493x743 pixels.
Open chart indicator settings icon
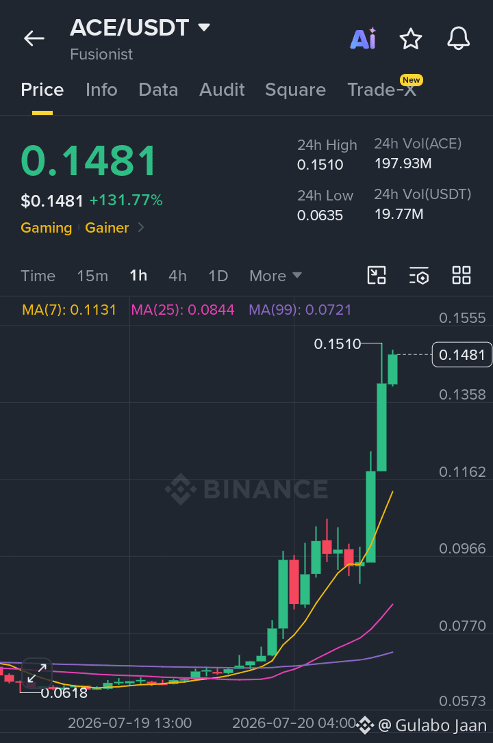[x=419, y=275]
